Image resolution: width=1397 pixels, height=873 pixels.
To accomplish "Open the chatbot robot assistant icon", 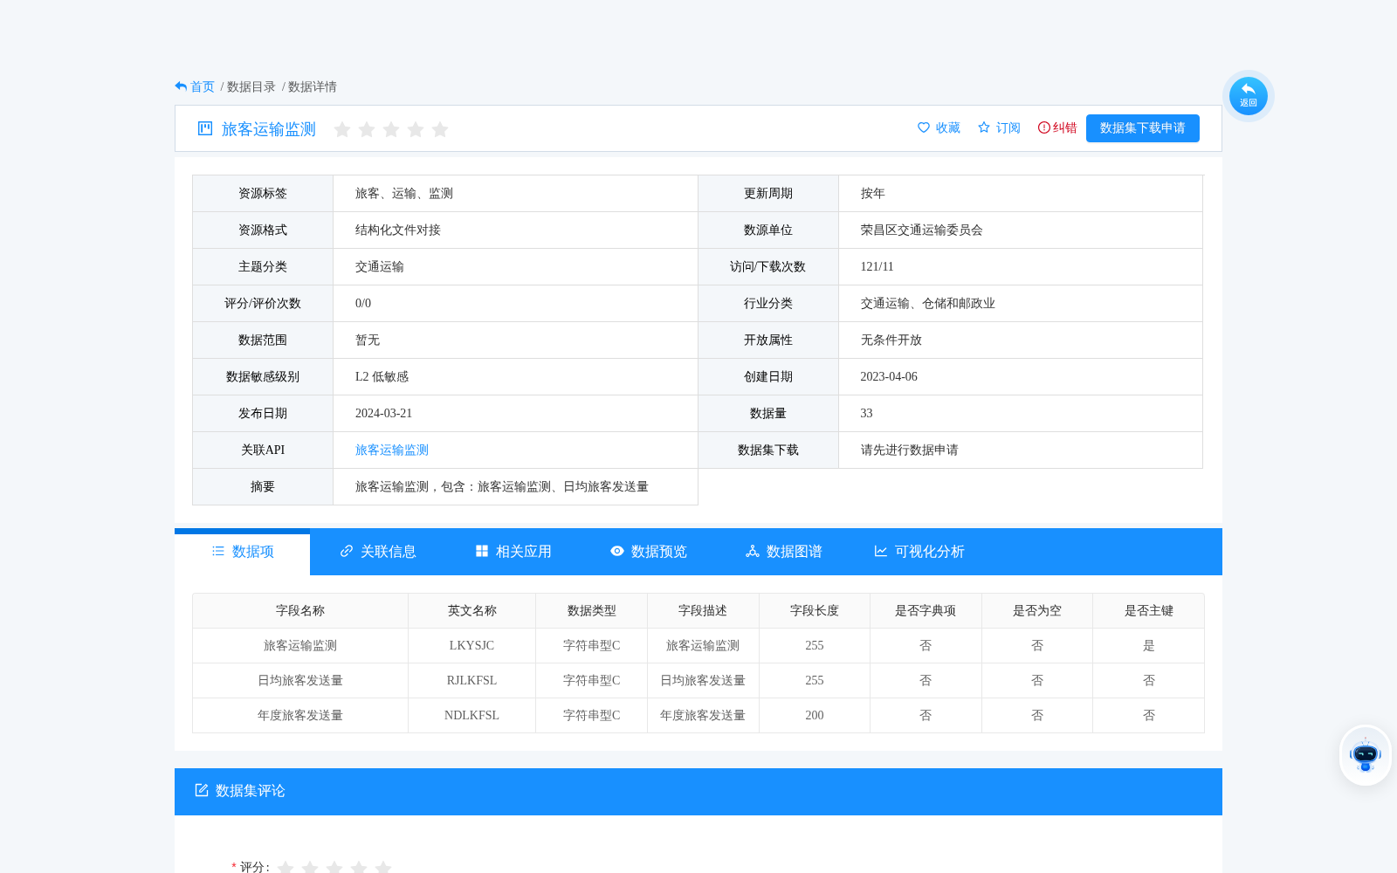I will (x=1365, y=755).
